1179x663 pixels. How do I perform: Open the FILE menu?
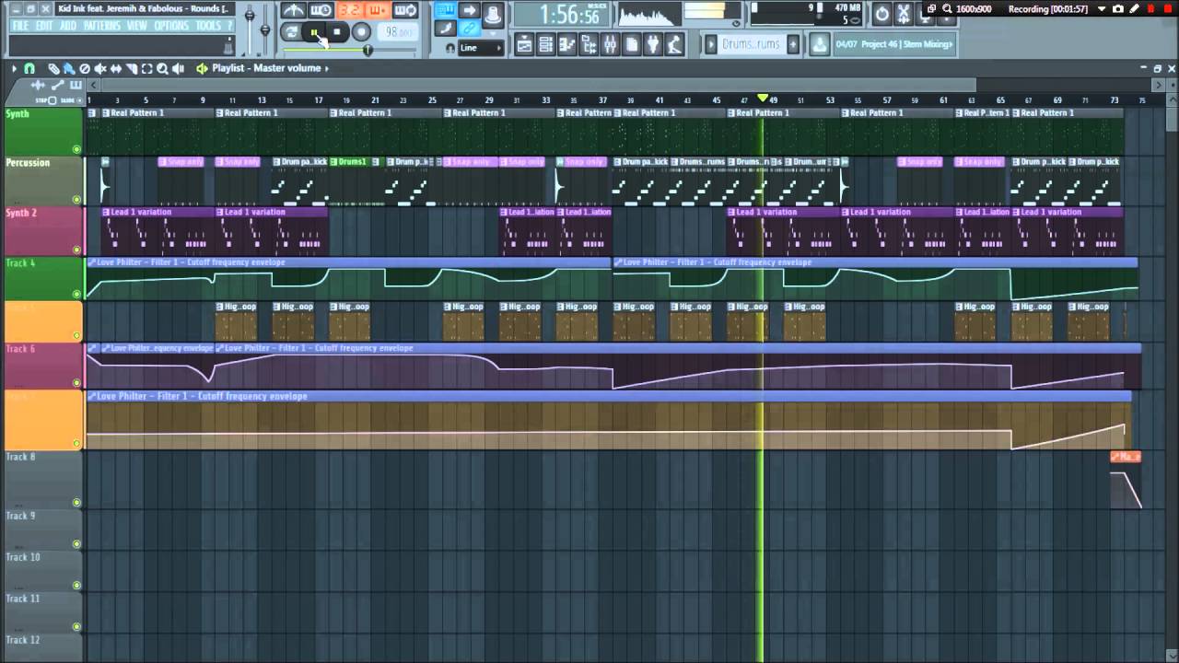click(x=20, y=26)
